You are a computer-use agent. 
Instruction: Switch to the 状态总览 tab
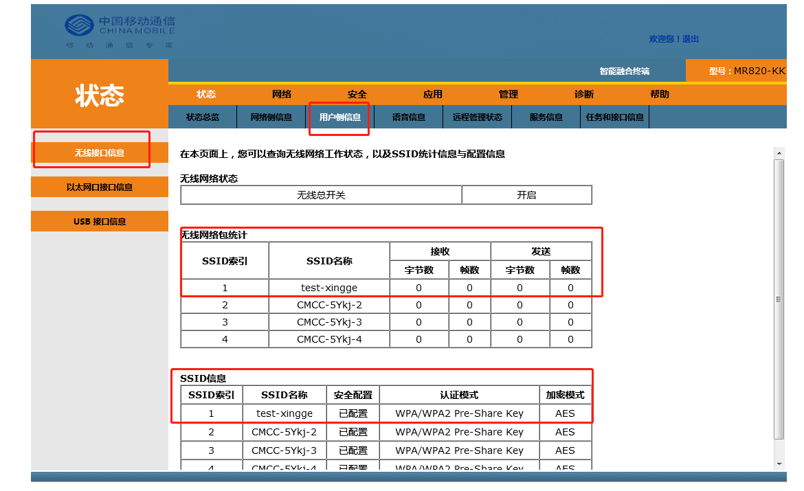click(203, 117)
